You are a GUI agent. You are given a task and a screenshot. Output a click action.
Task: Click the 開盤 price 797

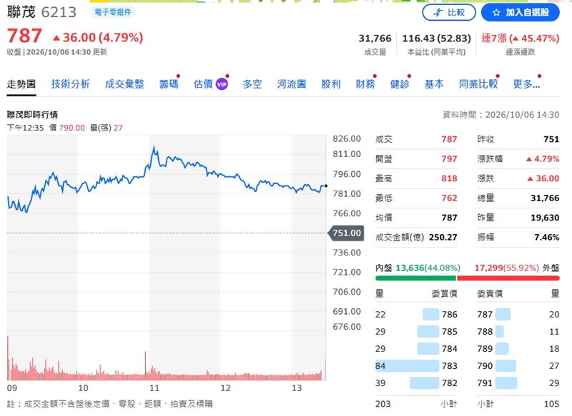click(x=449, y=158)
